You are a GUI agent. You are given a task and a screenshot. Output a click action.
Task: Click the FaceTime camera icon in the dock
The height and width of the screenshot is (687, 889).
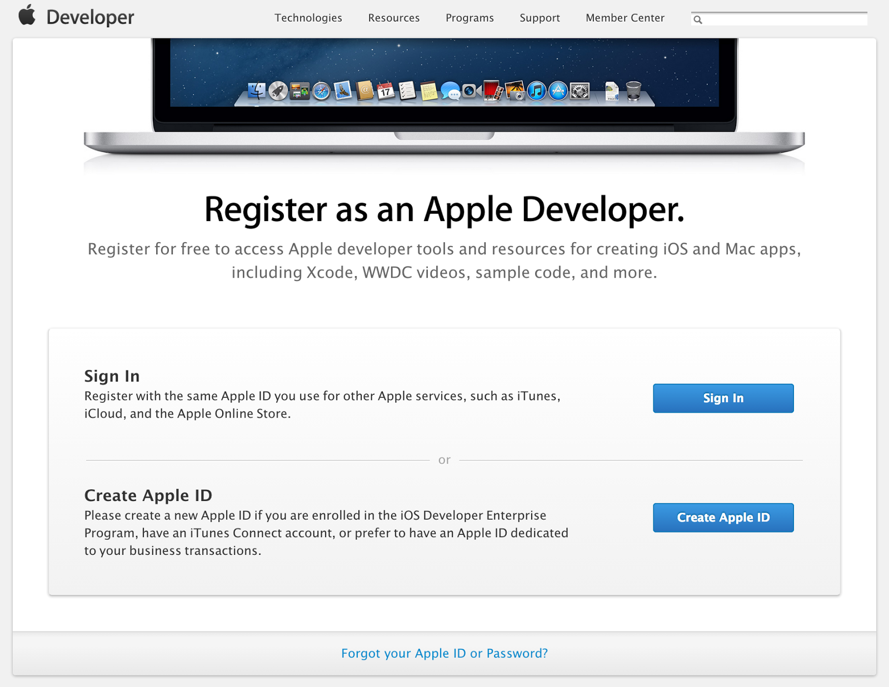coord(472,91)
